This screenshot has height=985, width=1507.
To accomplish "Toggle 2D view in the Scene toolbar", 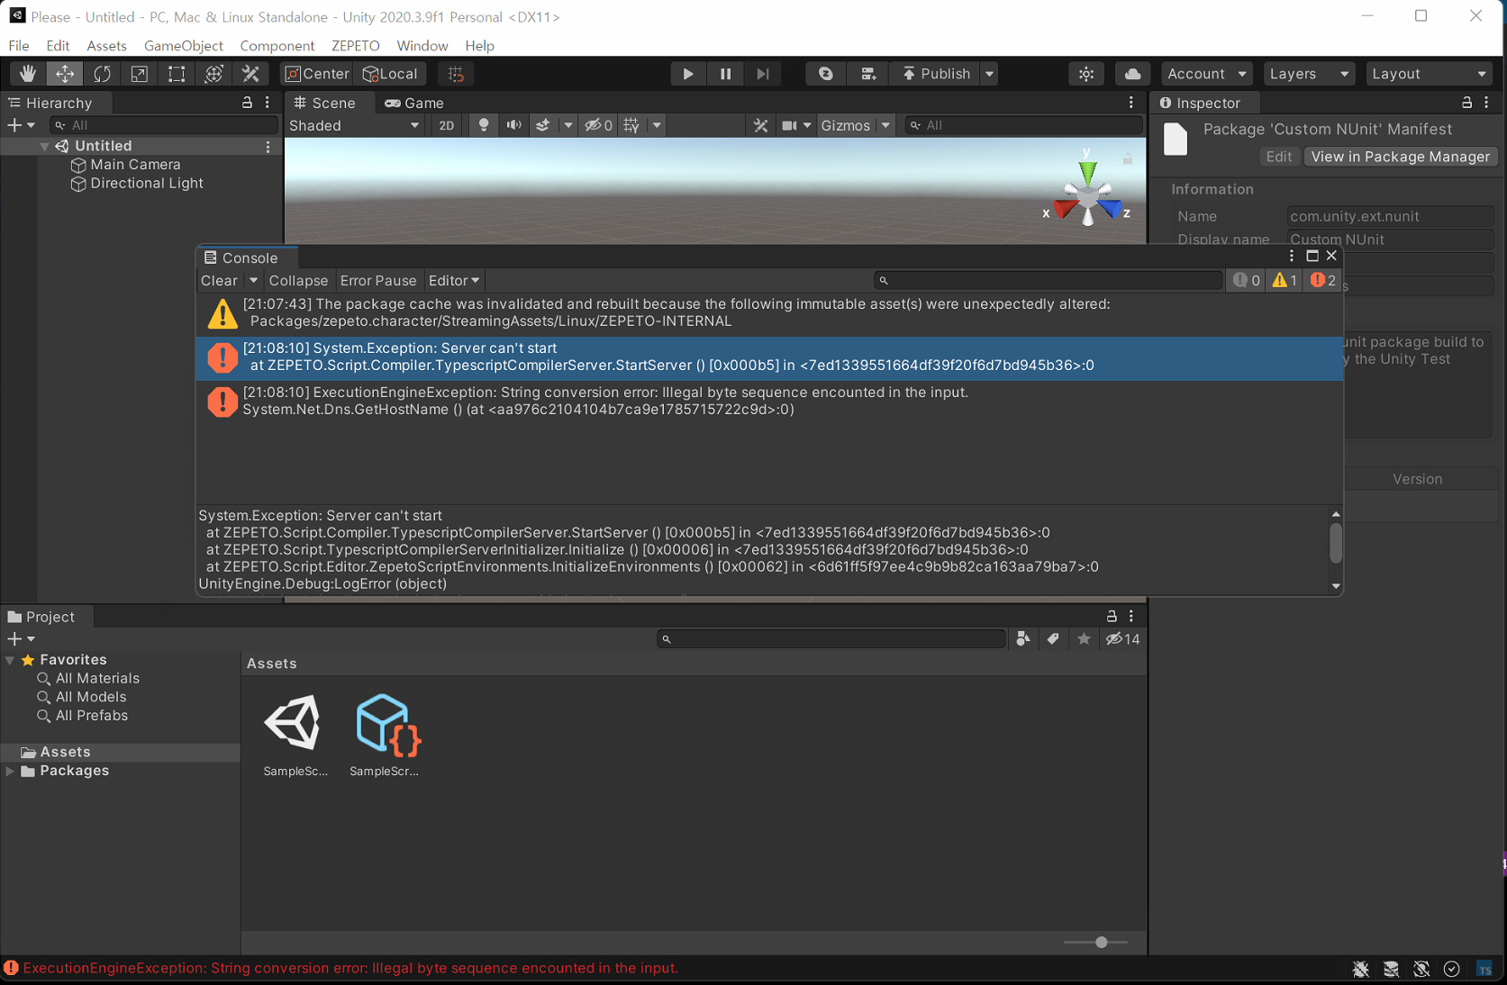I will click(446, 125).
